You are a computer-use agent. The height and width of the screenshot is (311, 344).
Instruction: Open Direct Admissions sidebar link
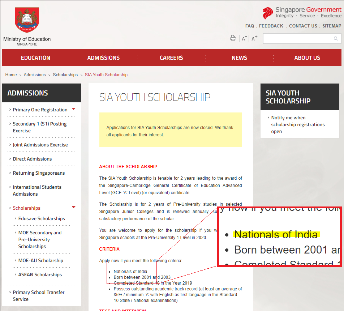tap(32, 159)
